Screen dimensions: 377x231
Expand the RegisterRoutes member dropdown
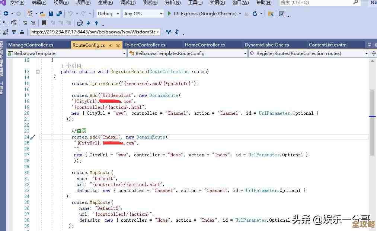[x=366, y=53]
